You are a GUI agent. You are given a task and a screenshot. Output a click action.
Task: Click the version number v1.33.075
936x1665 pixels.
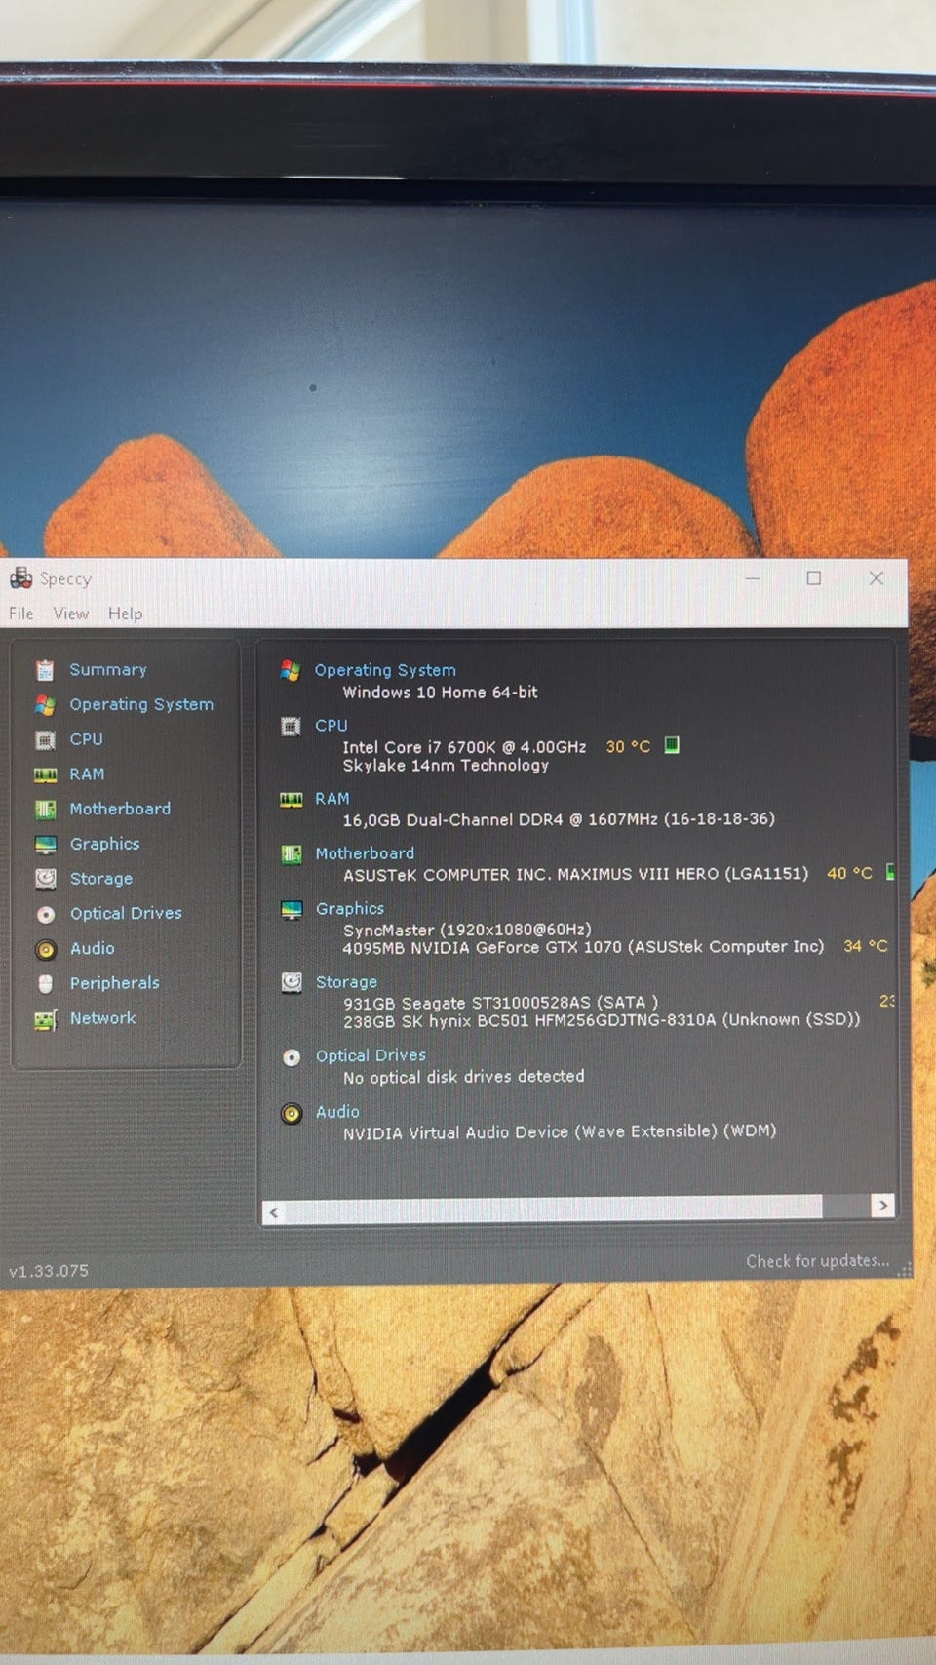pyautogui.click(x=49, y=1271)
